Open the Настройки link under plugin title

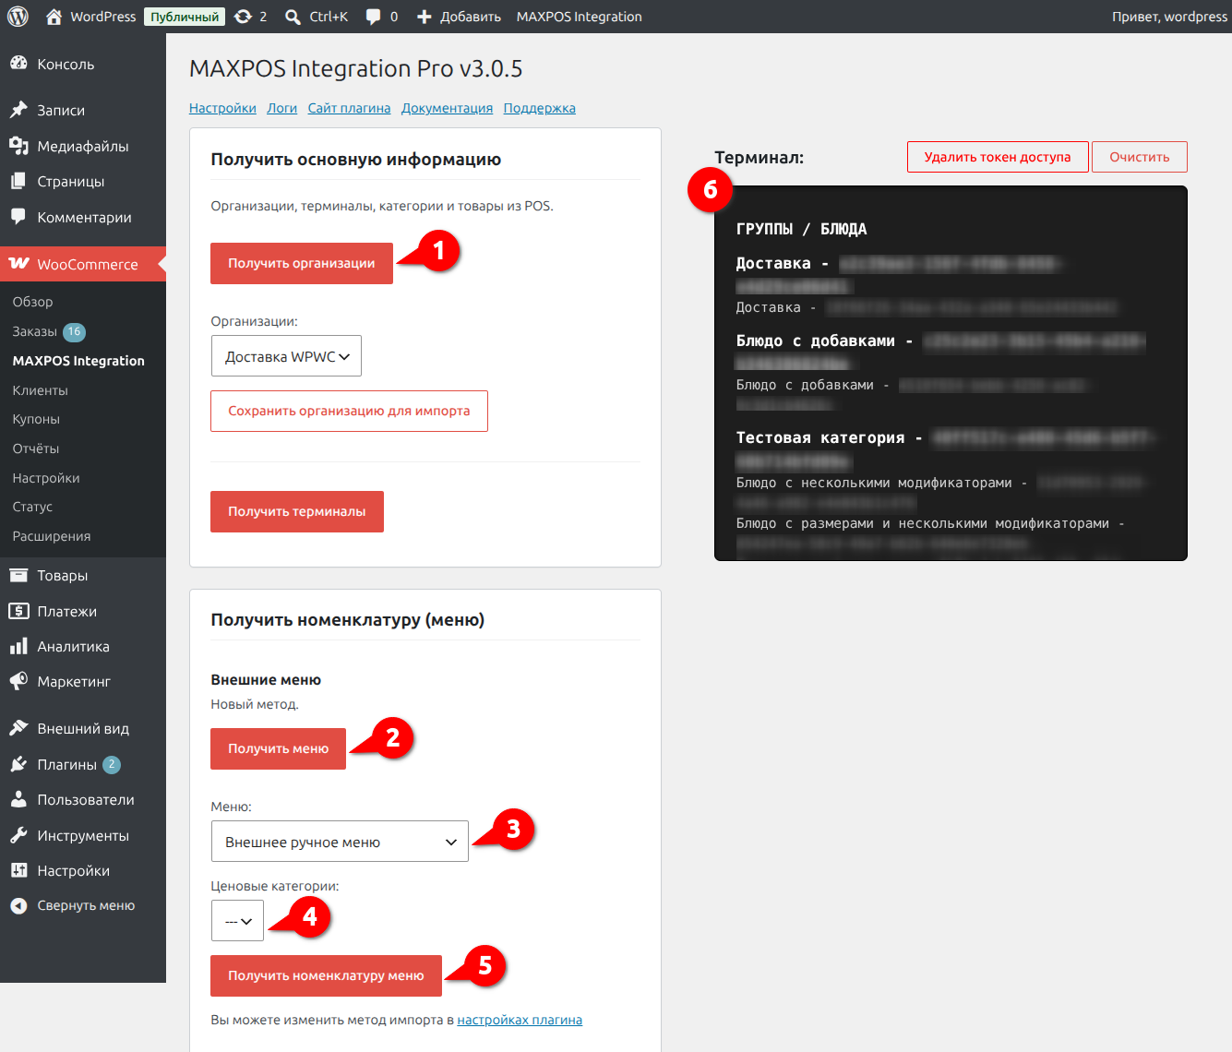[222, 108]
